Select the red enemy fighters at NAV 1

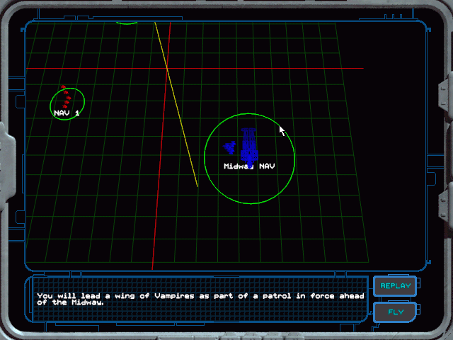66,96
